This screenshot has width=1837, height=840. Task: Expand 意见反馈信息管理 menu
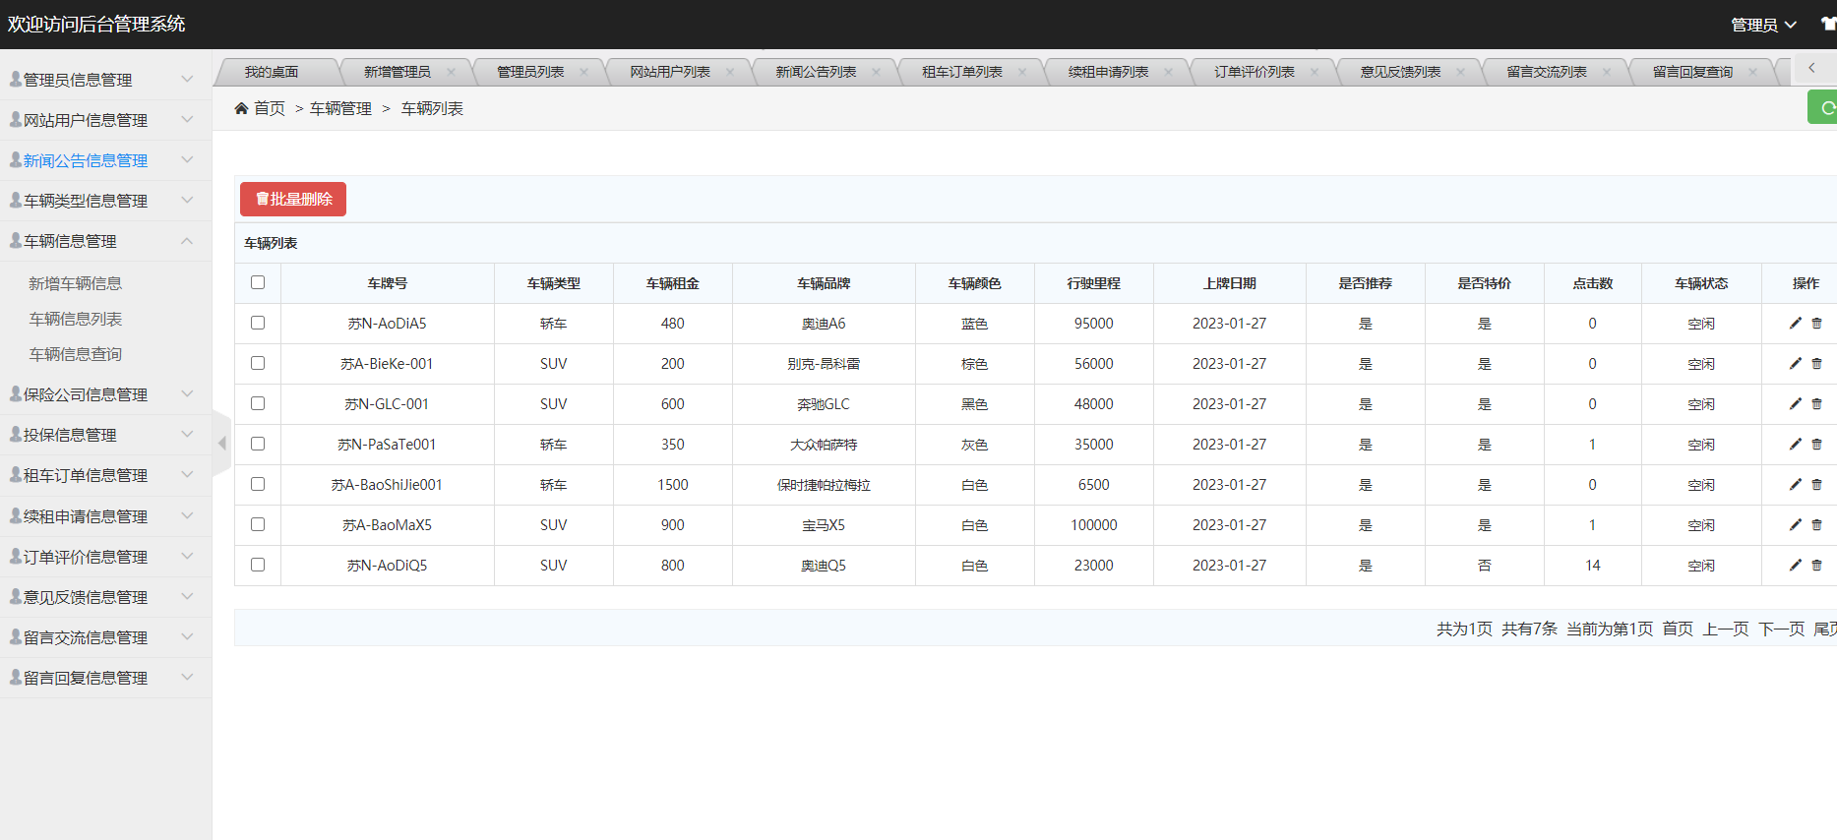[x=105, y=597]
